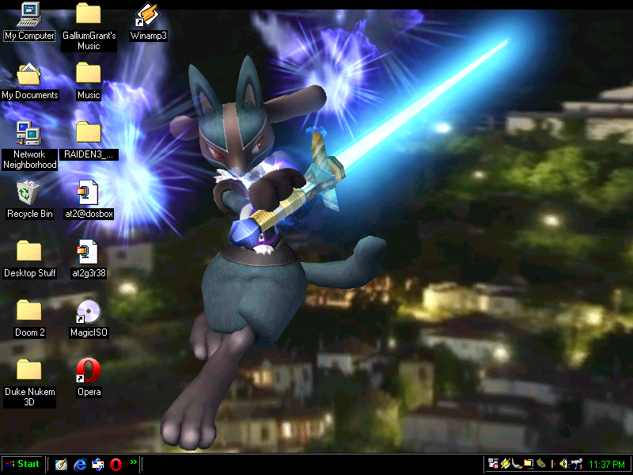Image resolution: width=633 pixels, height=475 pixels.
Task: Open the Start menu
Action: pos(22,464)
